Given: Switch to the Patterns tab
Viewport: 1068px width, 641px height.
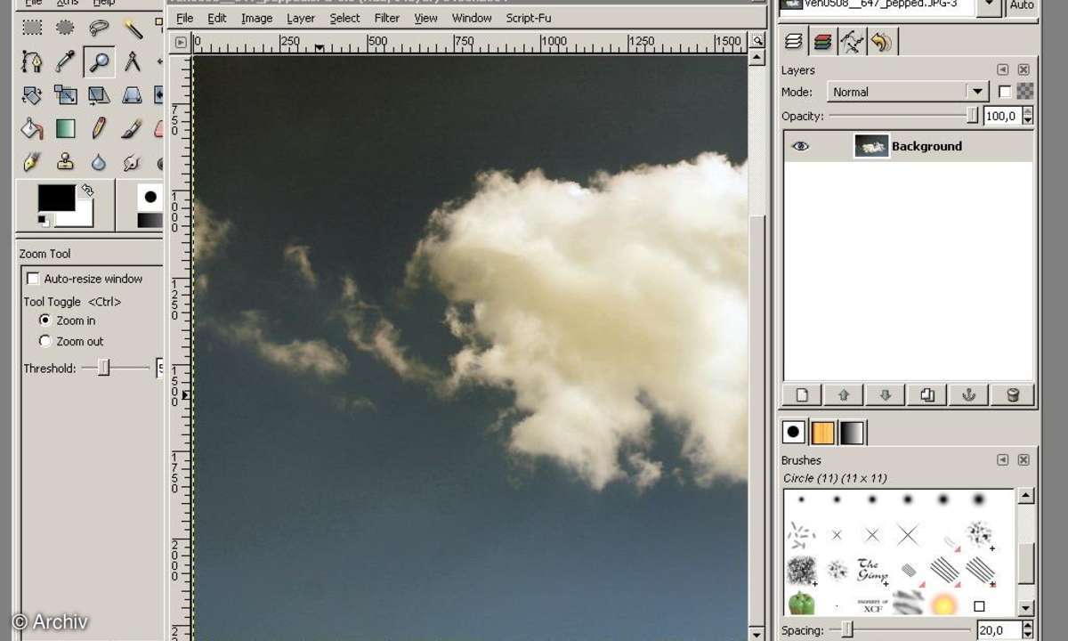Looking at the screenshot, I should pos(823,433).
